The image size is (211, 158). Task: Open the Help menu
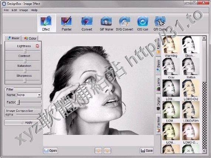click(34, 10)
